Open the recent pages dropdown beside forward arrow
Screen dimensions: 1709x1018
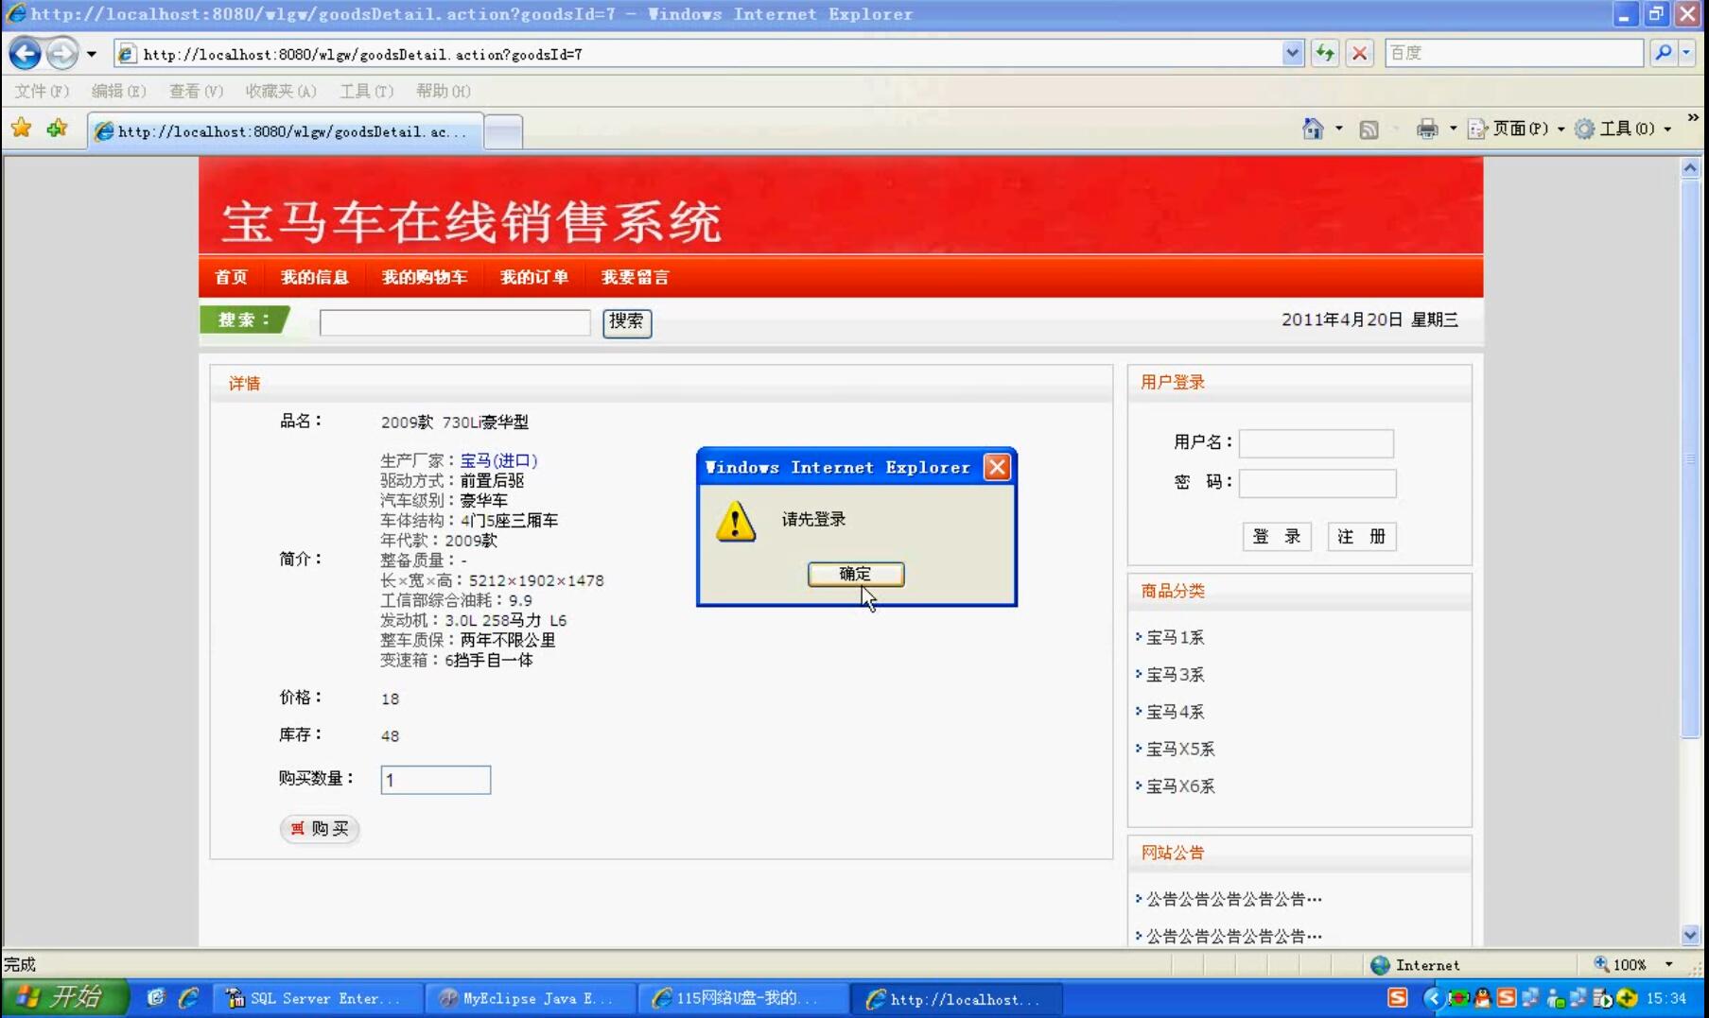(x=92, y=54)
